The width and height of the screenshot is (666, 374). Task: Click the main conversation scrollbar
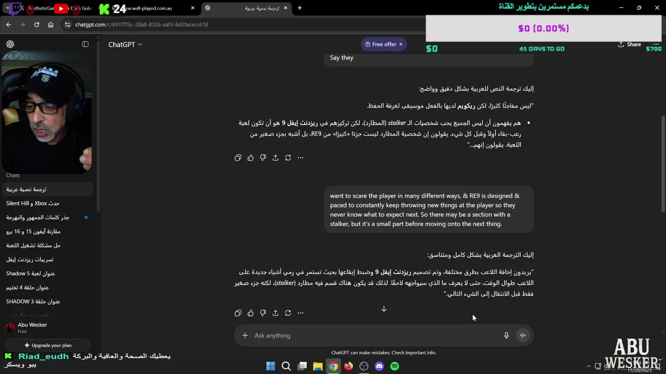coord(663,163)
